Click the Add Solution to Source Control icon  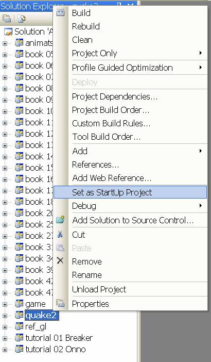pyautogui.click(x=60, y=220)
